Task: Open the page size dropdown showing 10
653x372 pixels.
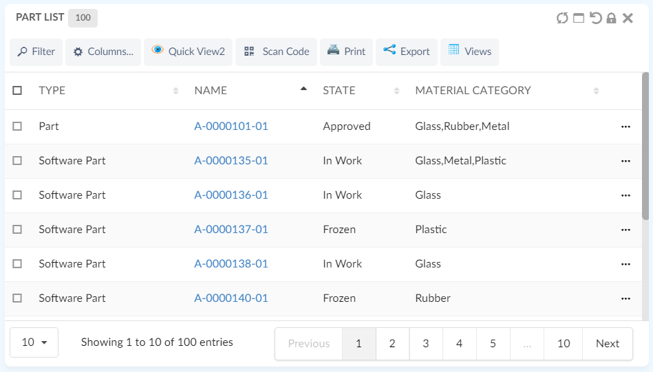Action: 34,342
